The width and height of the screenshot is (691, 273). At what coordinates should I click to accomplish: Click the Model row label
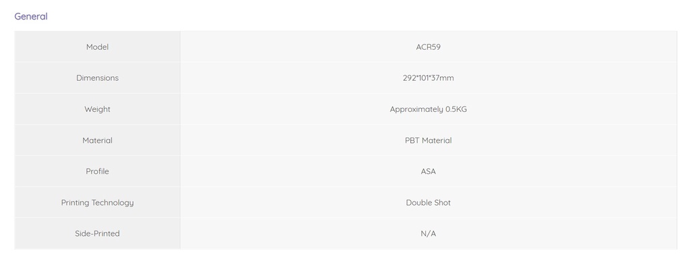click(97, 47)
